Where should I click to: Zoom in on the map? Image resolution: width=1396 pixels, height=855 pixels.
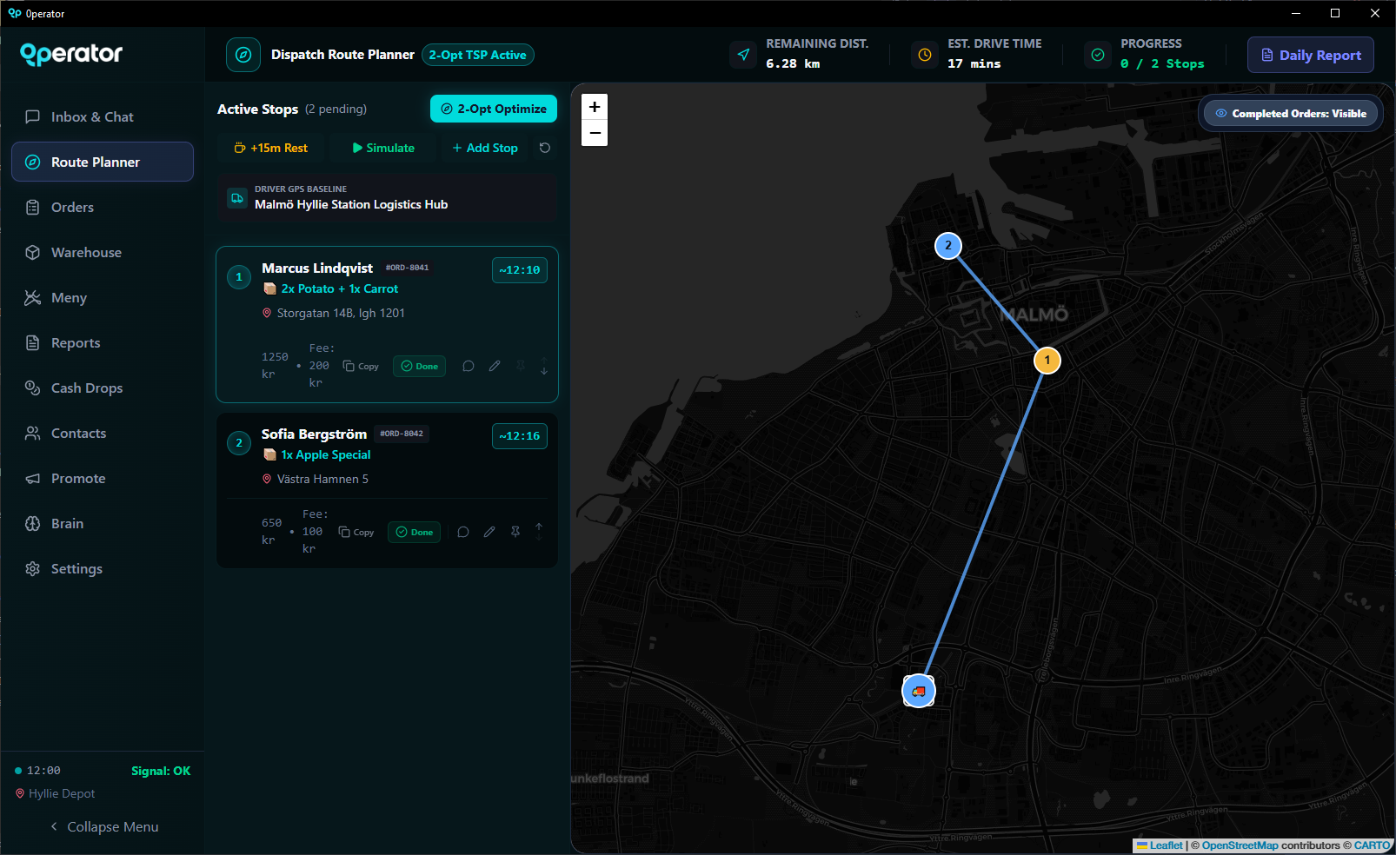click(x=595, y=107)
